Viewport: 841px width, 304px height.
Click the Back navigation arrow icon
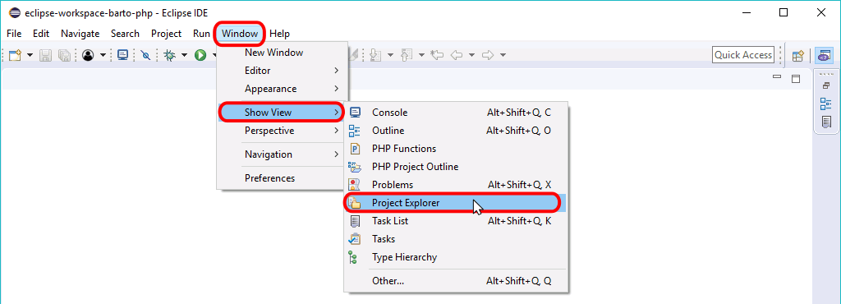(x=457, y=55)
